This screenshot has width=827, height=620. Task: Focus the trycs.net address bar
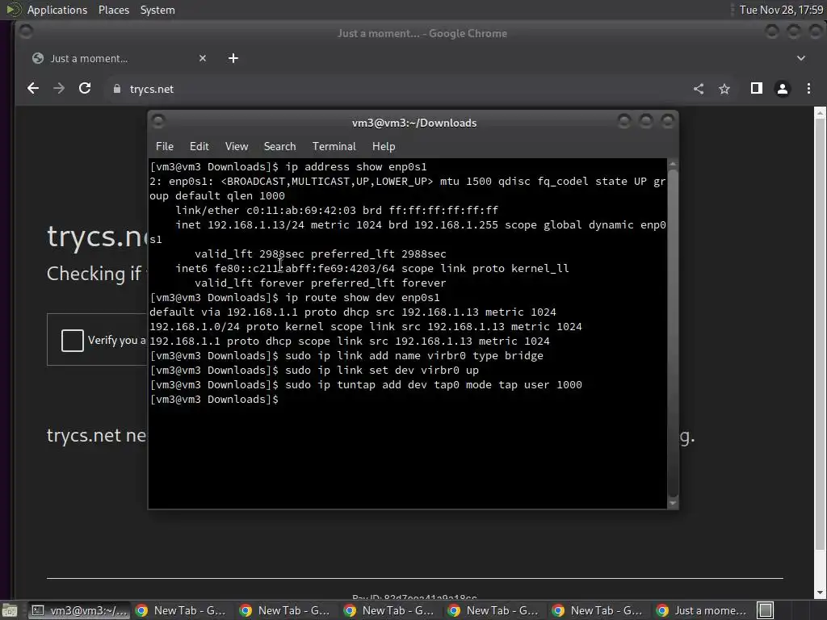[396, 89]
